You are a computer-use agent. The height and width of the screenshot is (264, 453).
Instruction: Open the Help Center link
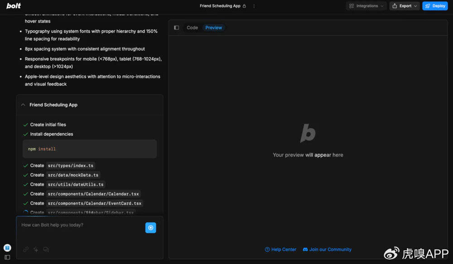[x=280, y=249]
